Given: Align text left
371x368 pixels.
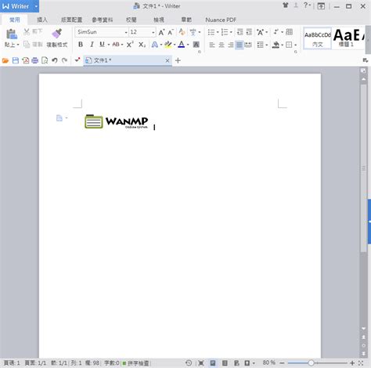Looking at the screenshot, I should coord(212,45).
